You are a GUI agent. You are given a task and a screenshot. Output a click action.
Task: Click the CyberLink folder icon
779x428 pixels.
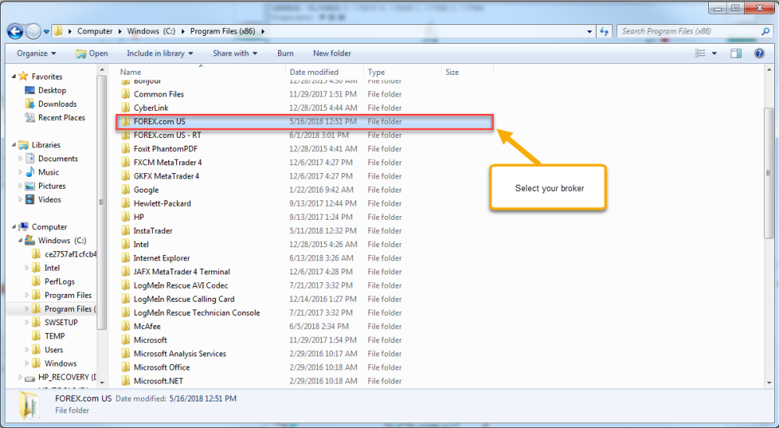click(x=125, y=108)
